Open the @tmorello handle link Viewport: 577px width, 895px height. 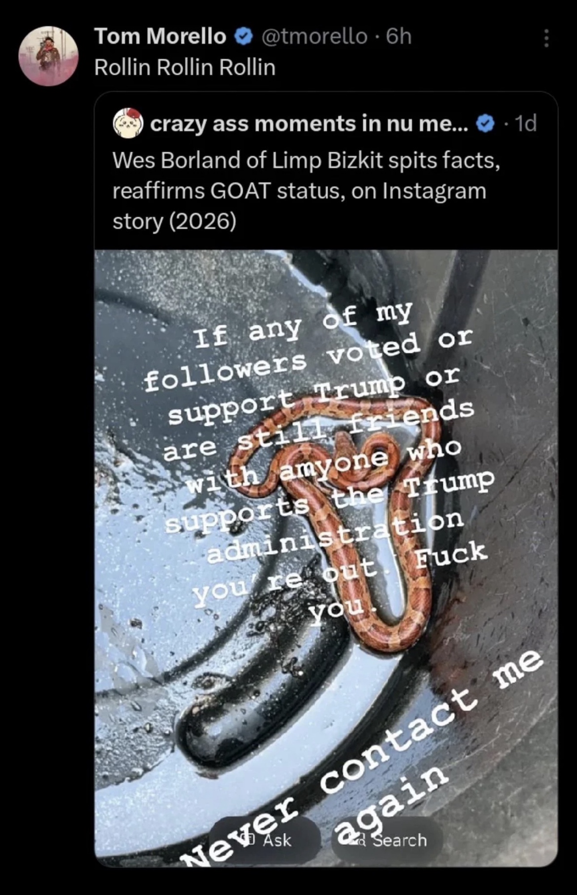pyautogui.click(x=313, y=37)
